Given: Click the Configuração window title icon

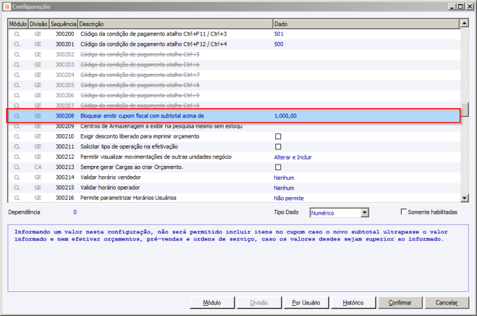Looking at the screenshot, I should pyautogui.click(x=7, y=6).
